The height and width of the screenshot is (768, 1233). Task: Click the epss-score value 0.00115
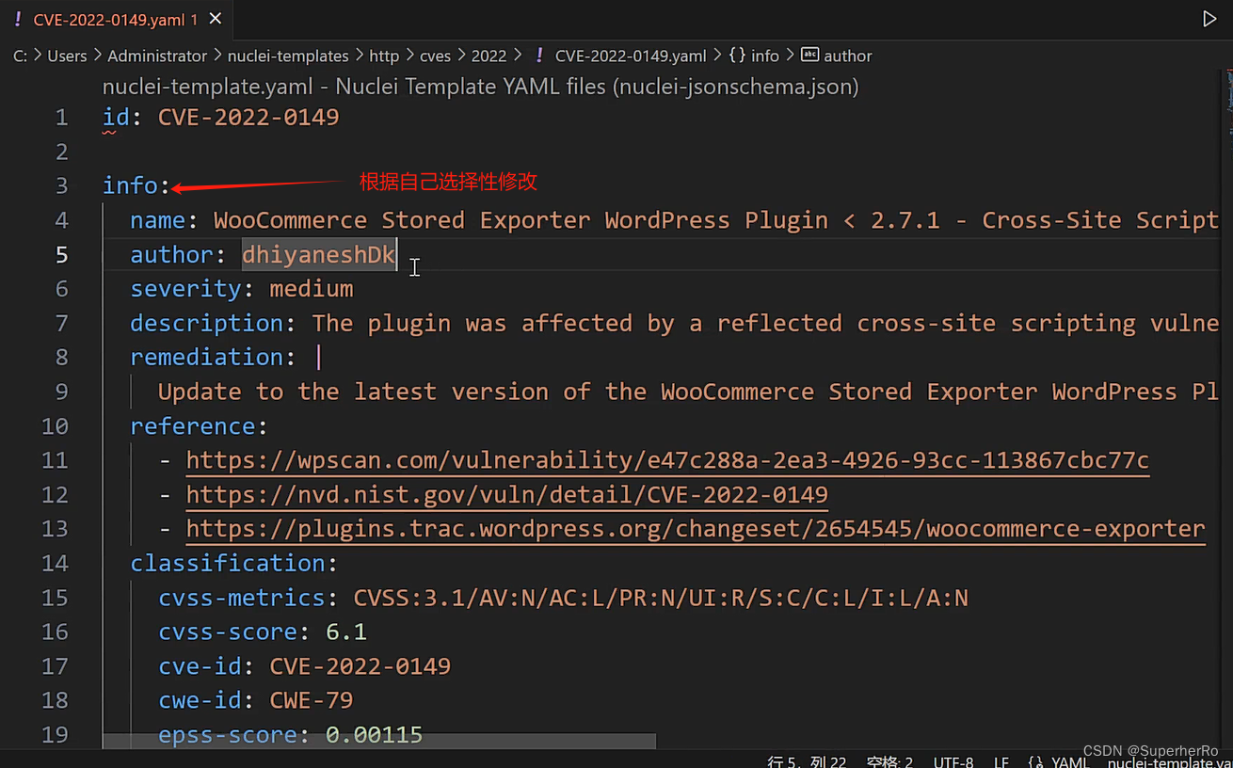pos(375,735)
